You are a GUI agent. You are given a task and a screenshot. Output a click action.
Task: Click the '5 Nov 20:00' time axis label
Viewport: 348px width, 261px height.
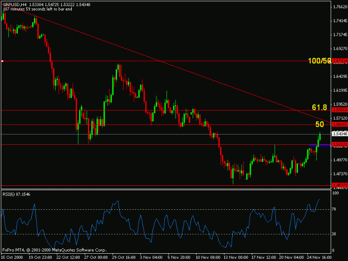[179, 258]
